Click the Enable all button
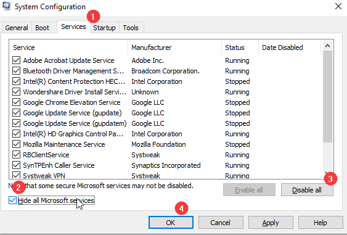 pyautogui.click(x=249, y=190)
